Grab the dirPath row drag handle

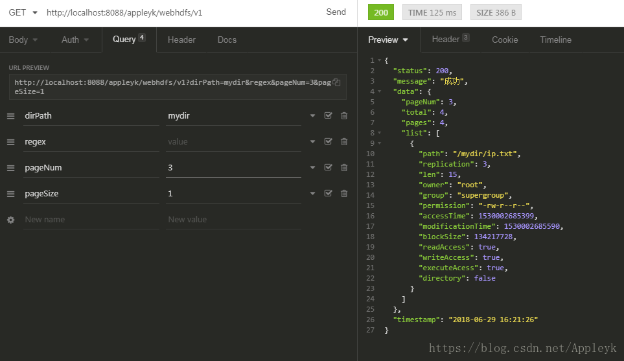click(x=11, y=116)
